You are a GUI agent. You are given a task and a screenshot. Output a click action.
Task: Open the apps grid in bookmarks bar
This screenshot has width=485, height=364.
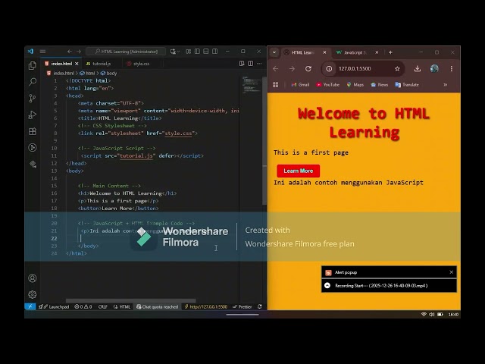[x=276, y=85]
